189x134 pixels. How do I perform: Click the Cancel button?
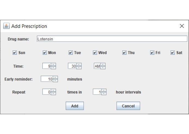click(128, 106)
